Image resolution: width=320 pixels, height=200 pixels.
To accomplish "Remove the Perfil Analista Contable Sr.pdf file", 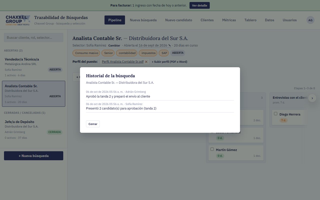I will point(146,62).
